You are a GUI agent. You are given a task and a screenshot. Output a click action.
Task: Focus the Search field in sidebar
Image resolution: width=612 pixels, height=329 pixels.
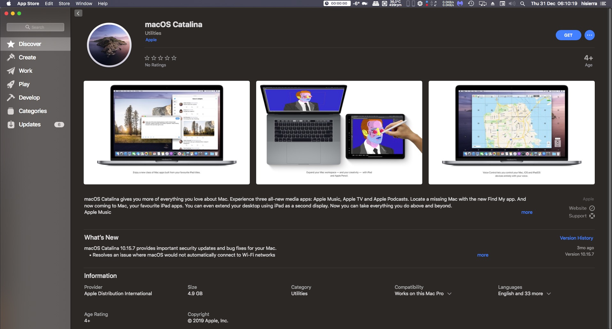[x=35, y=27]
